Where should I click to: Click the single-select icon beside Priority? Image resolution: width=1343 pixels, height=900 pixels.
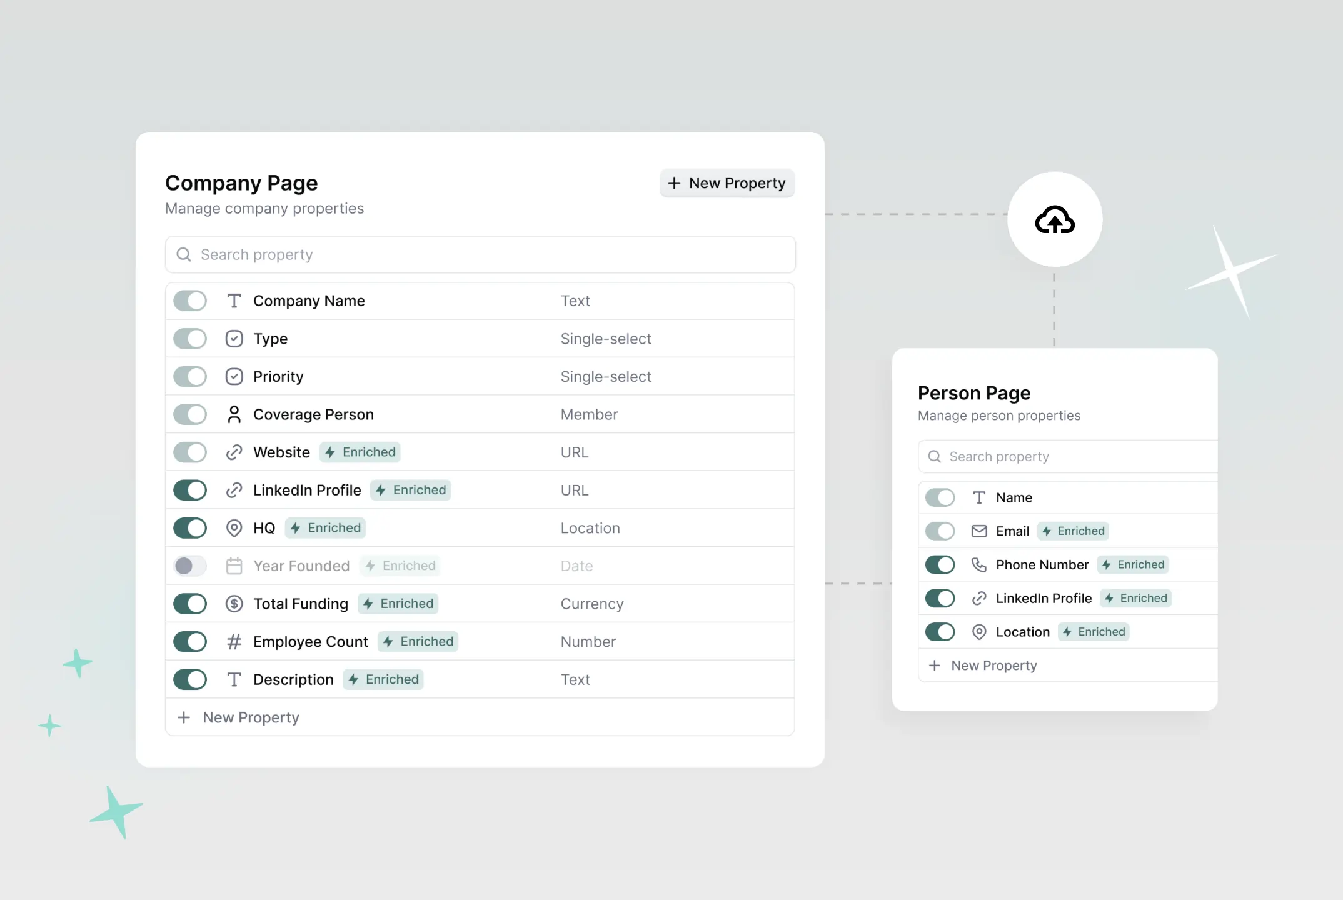point(234,377)
